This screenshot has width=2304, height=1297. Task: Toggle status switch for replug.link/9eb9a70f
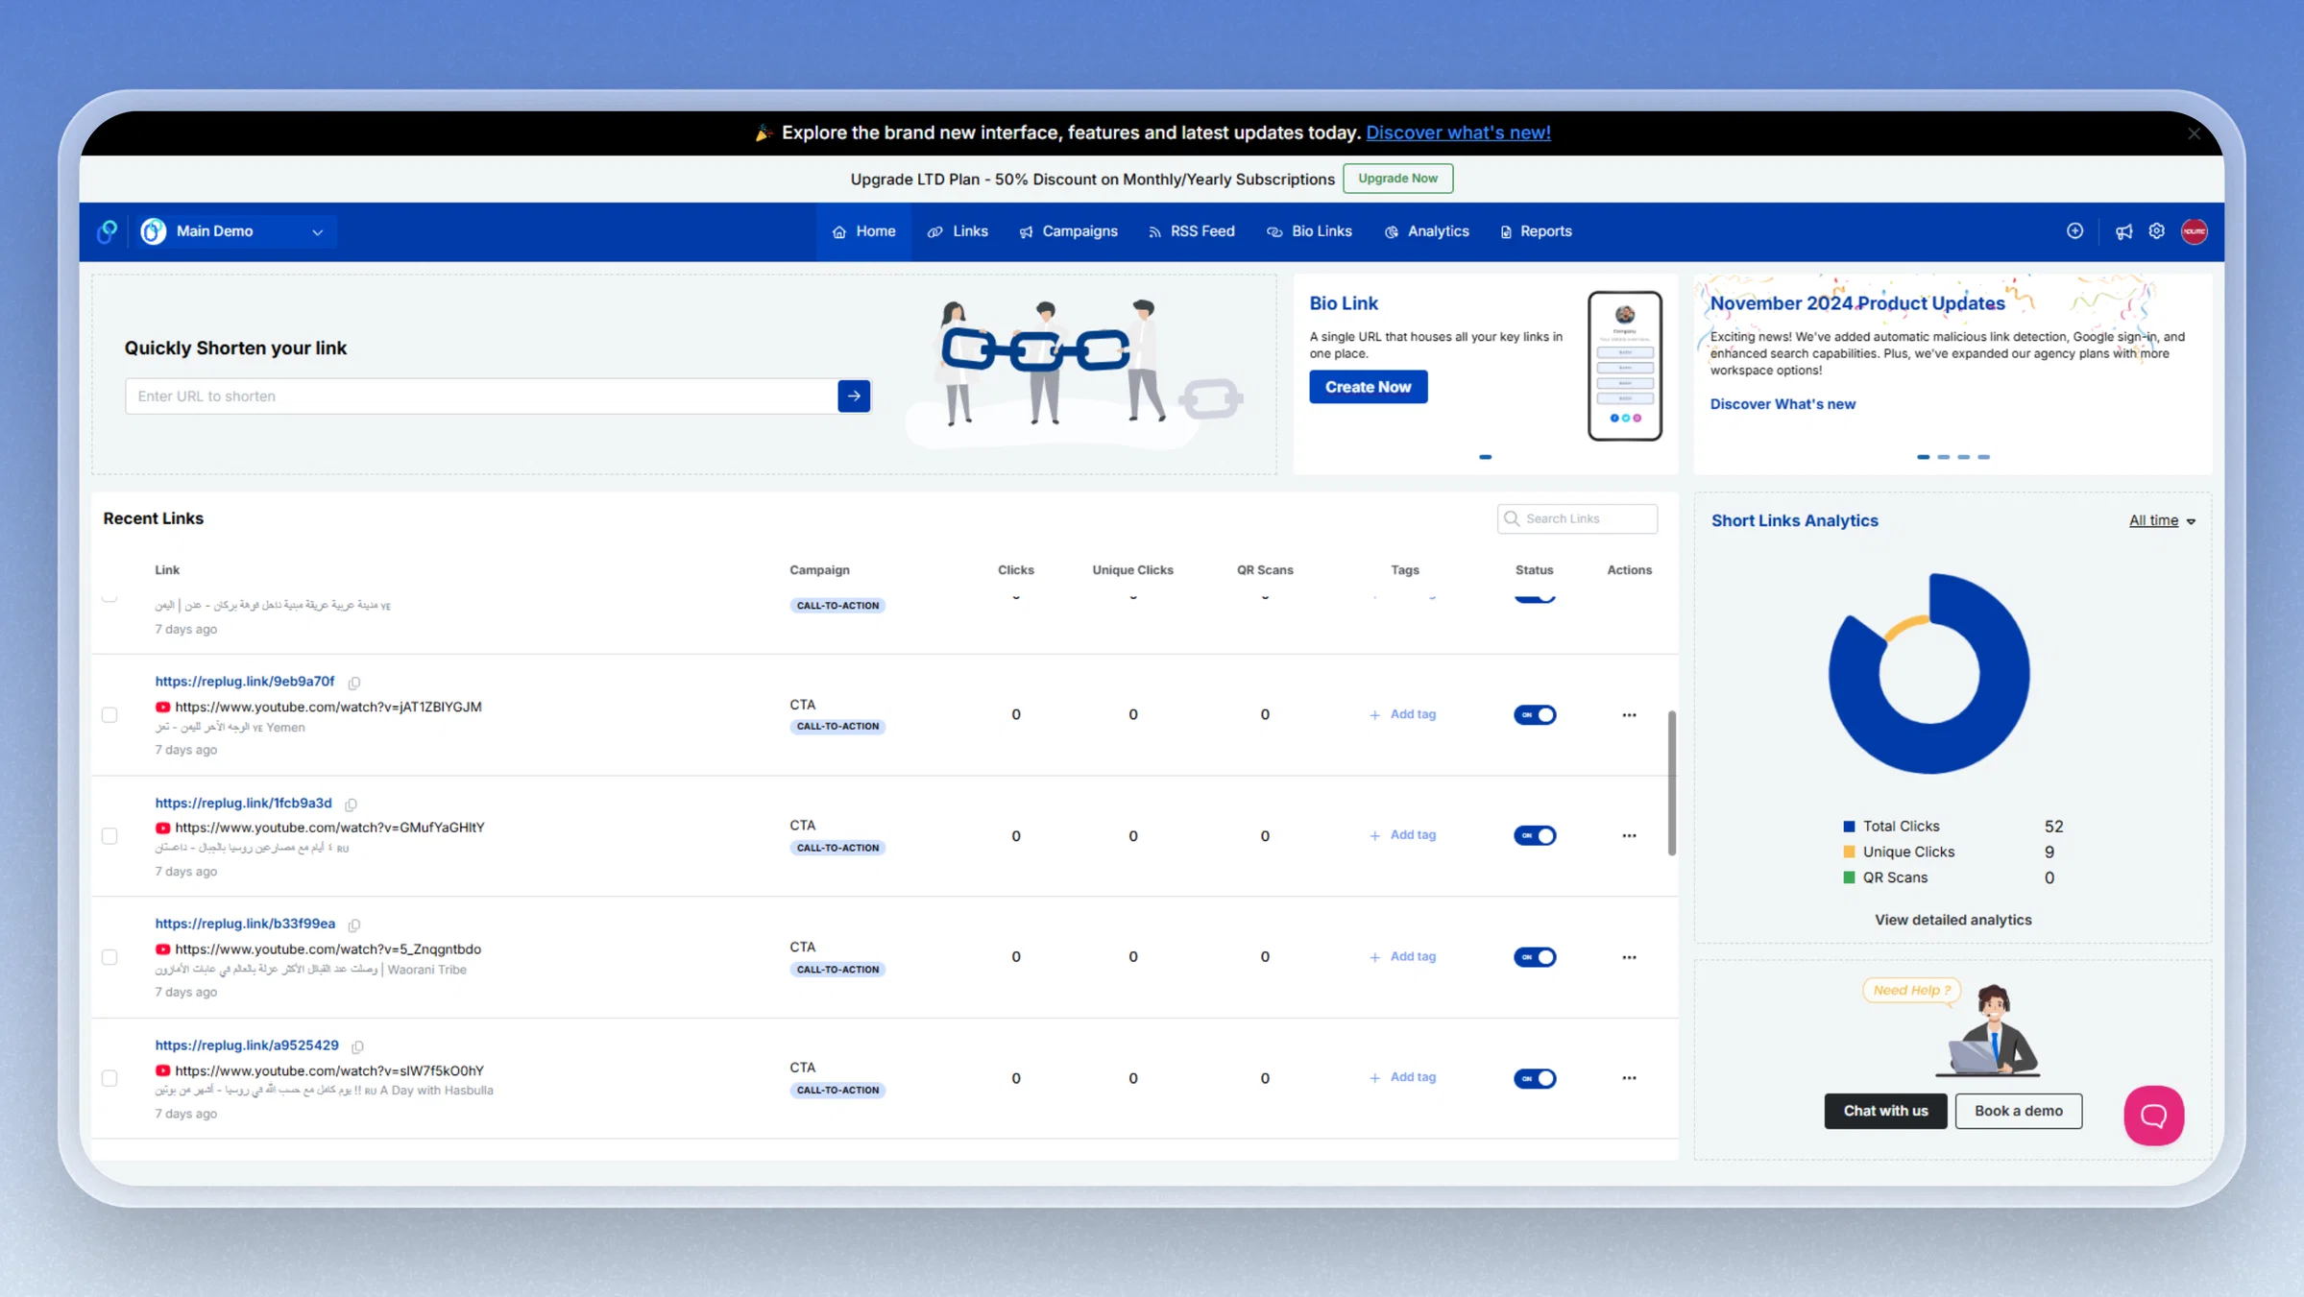pyautogui.click(x=1535, y=714)
